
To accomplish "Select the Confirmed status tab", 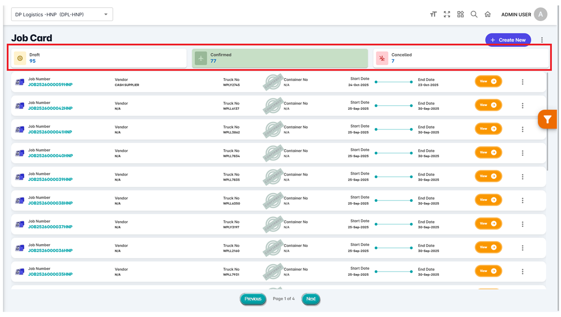I will click(280, 58).
